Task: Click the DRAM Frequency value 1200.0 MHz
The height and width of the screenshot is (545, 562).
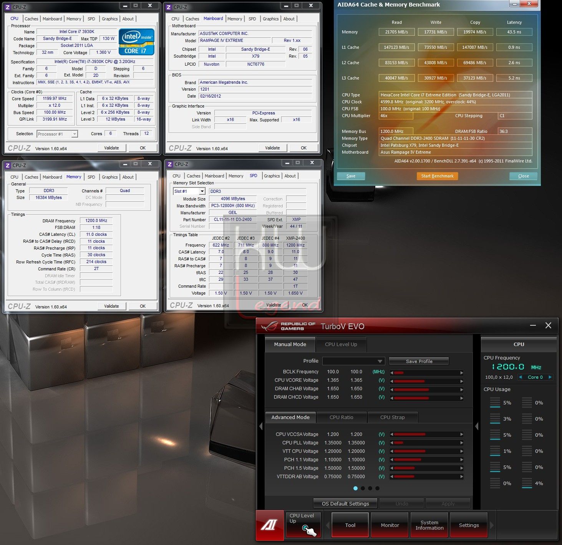Action: [x=96, y=220]
